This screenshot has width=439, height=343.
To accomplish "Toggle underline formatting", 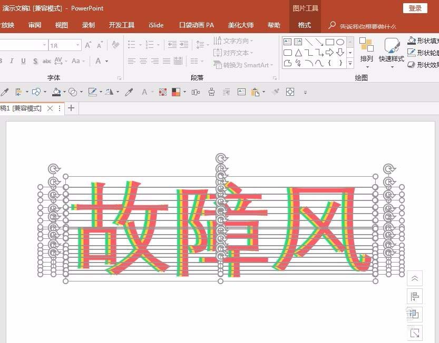I will tap(24, 62).
